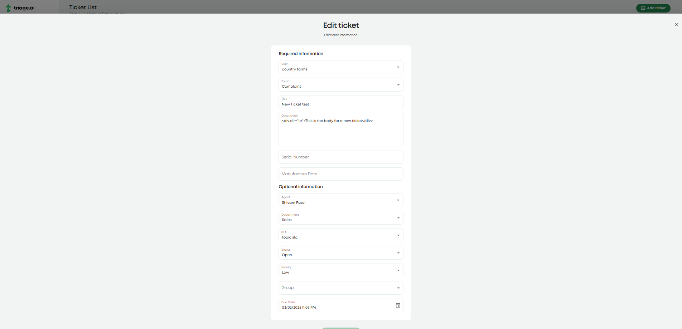Close the Edit ticket dialog with the X
The width and height of the screenshot is (682, 329).
676,24
